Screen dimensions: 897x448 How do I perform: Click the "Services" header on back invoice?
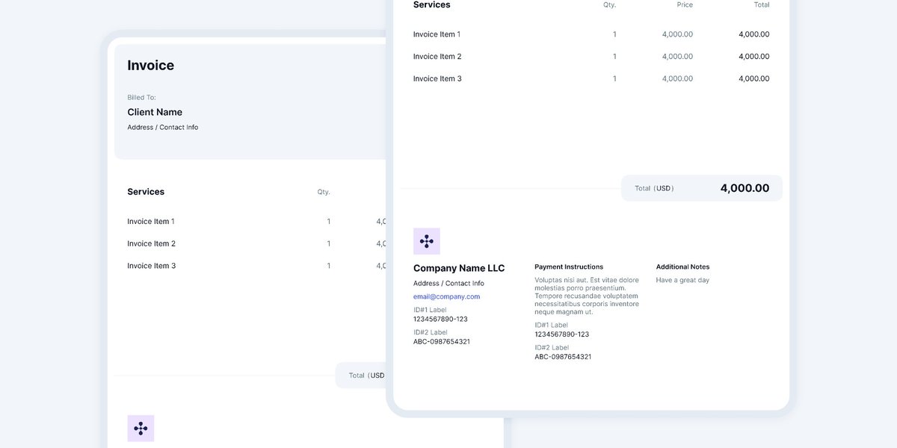click(146, 192)
